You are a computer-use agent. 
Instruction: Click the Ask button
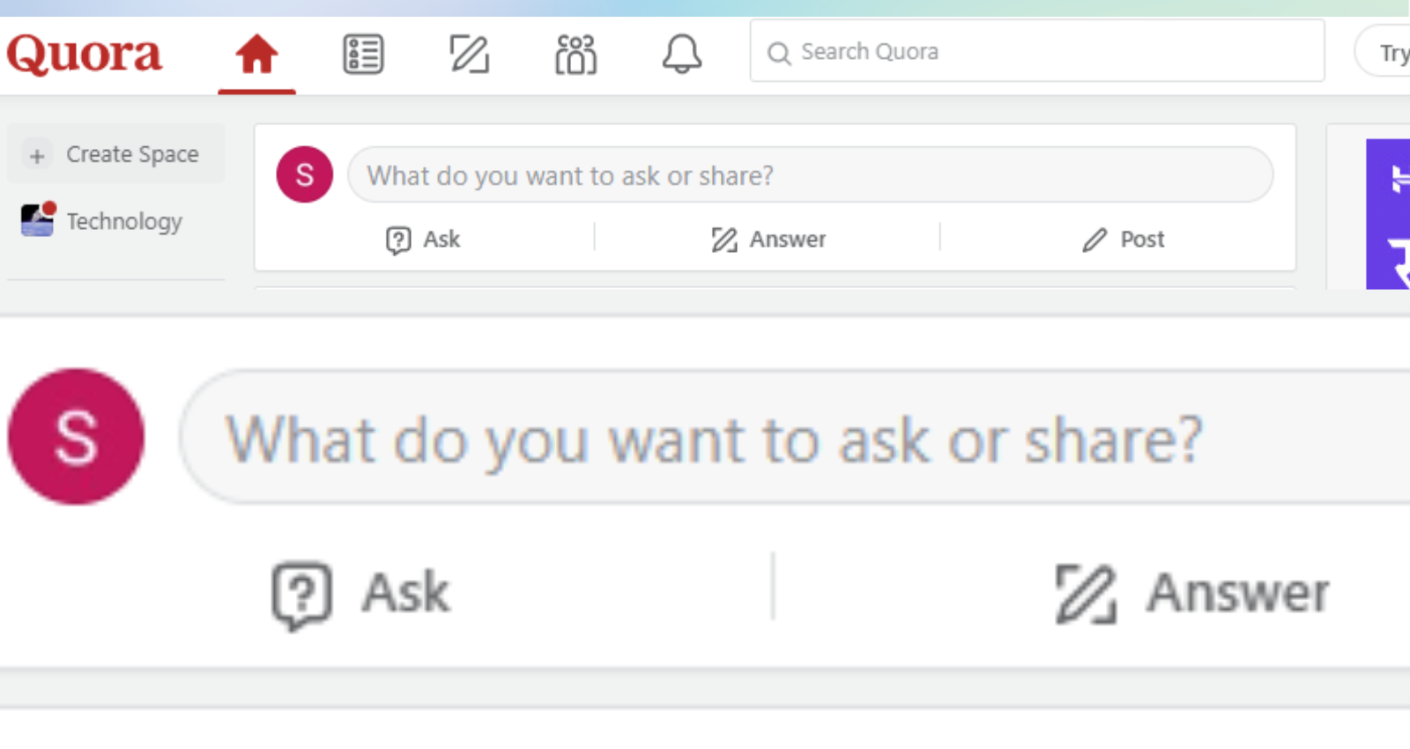[425, 239]
